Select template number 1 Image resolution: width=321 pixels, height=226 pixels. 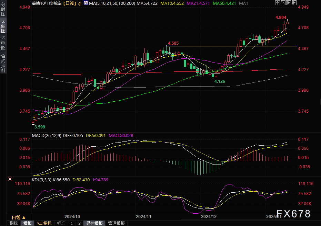click(72, 223)
